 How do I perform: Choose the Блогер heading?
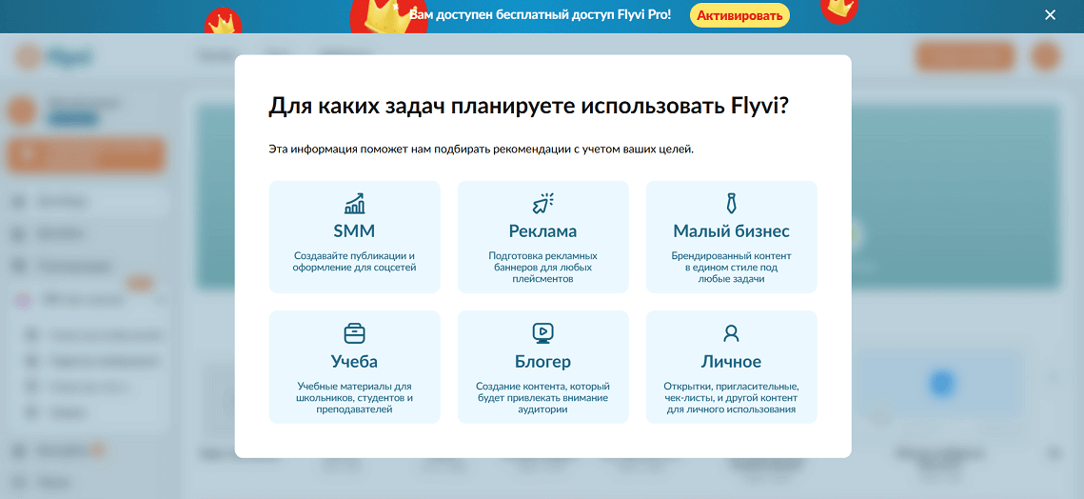(542, 361)
